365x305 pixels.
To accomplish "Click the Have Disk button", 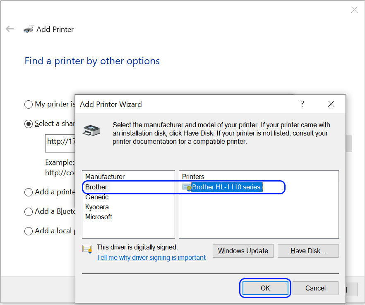I will (308, 251).
